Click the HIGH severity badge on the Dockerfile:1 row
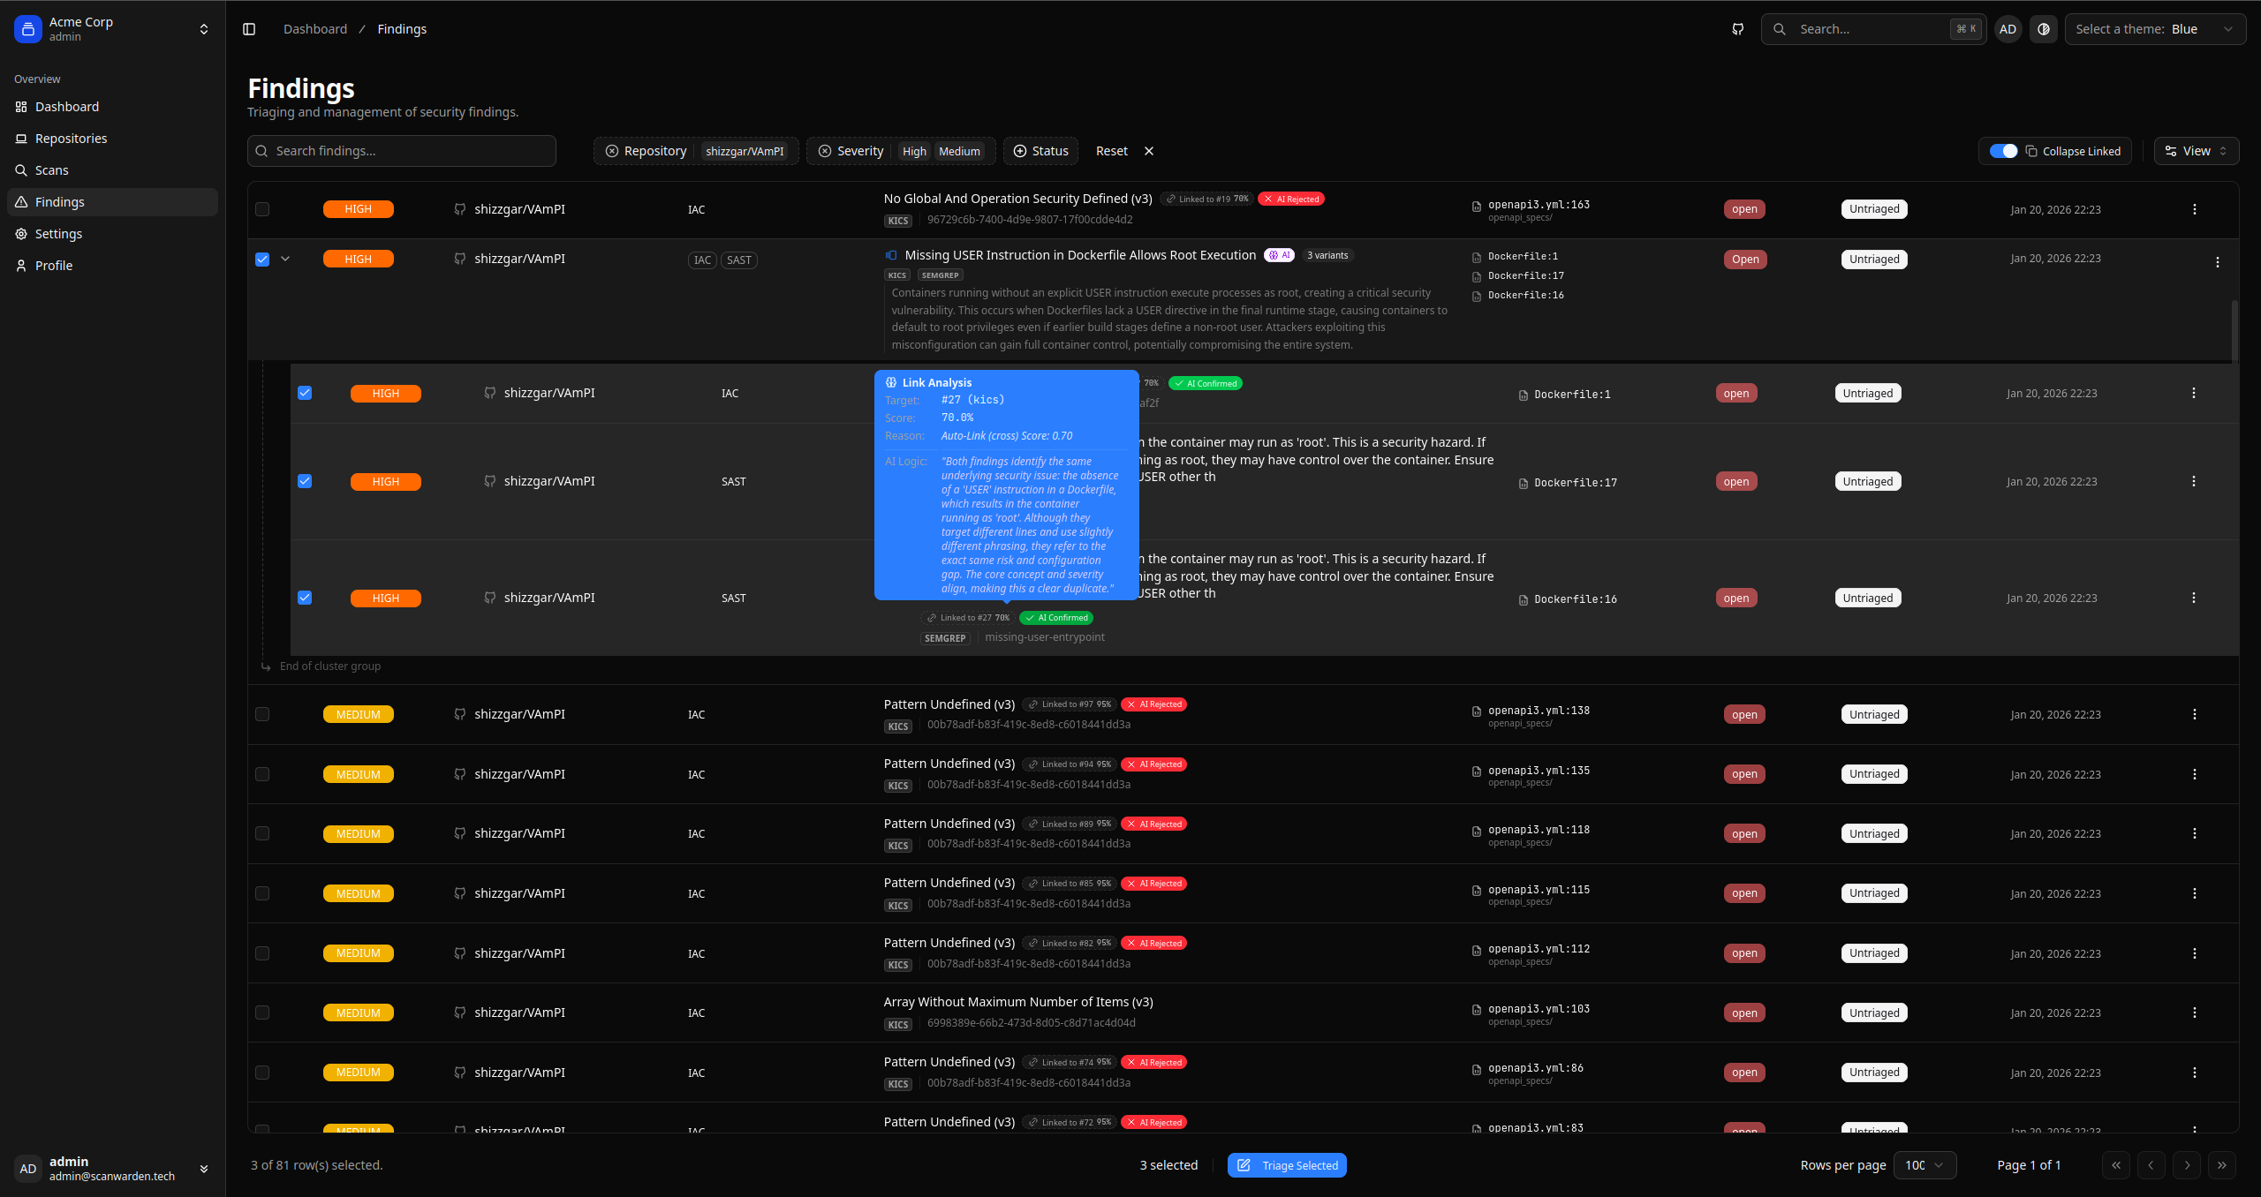Screen dimensions: 2261x1197 tap(385, 394)
